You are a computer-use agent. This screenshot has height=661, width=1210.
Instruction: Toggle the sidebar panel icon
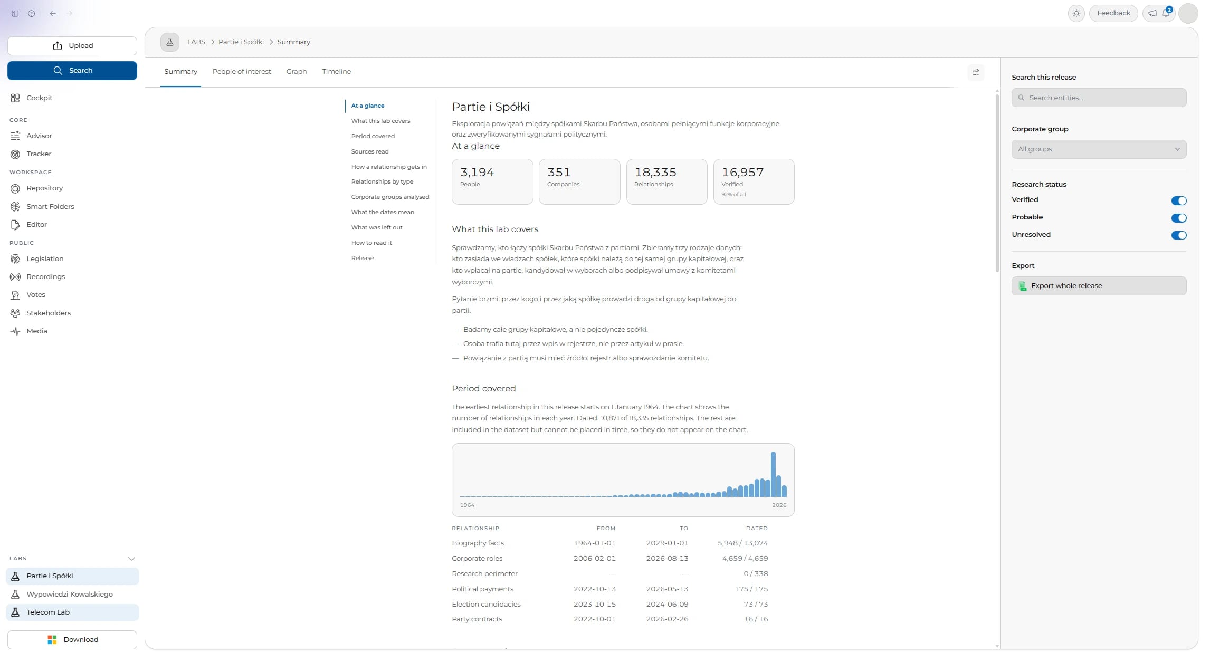[15, 14]
